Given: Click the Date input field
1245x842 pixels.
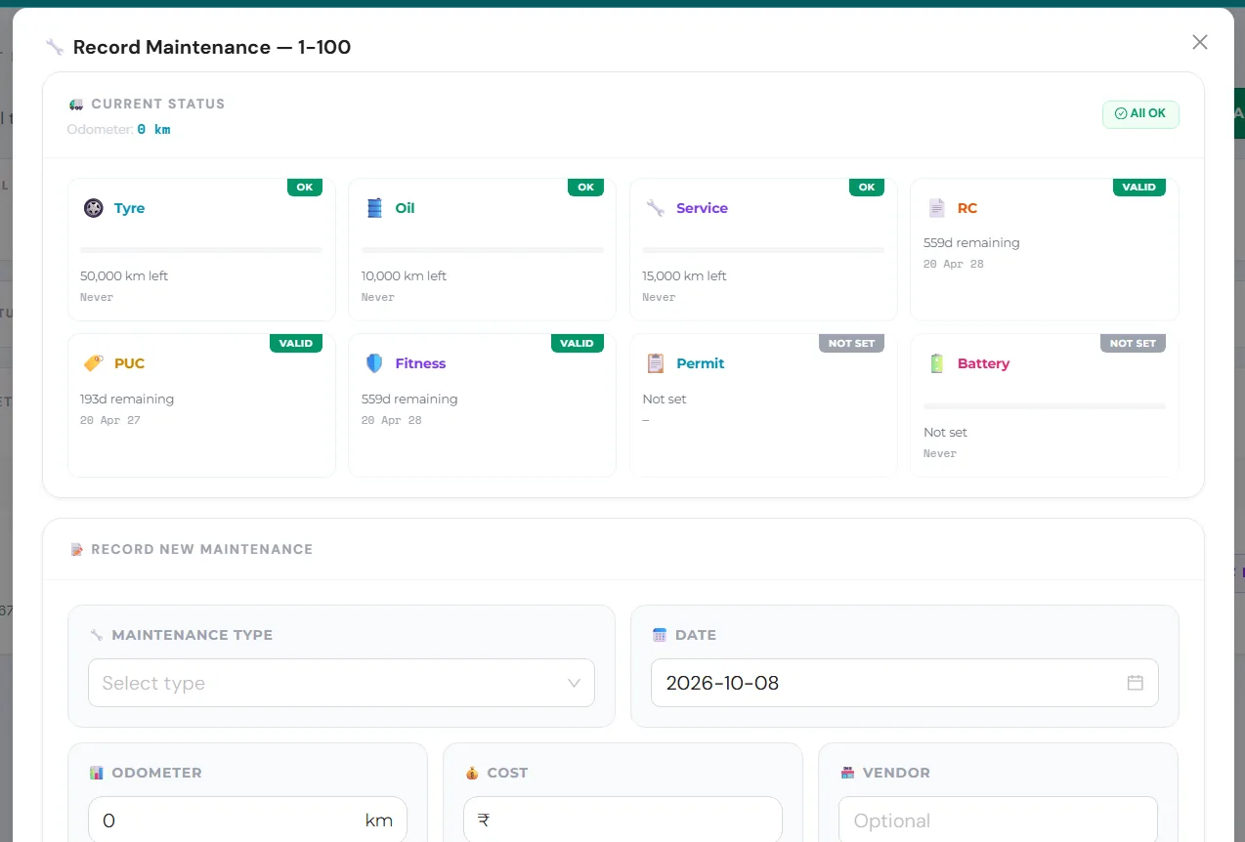Looking at the screenshot, I should pos(904,683).
